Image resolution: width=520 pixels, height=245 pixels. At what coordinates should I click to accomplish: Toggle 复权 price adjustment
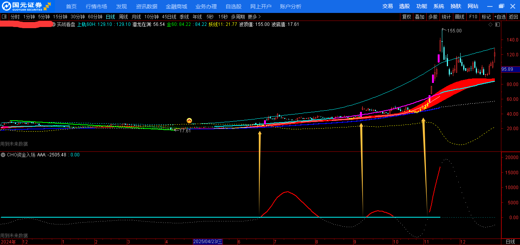coord(406,17)
